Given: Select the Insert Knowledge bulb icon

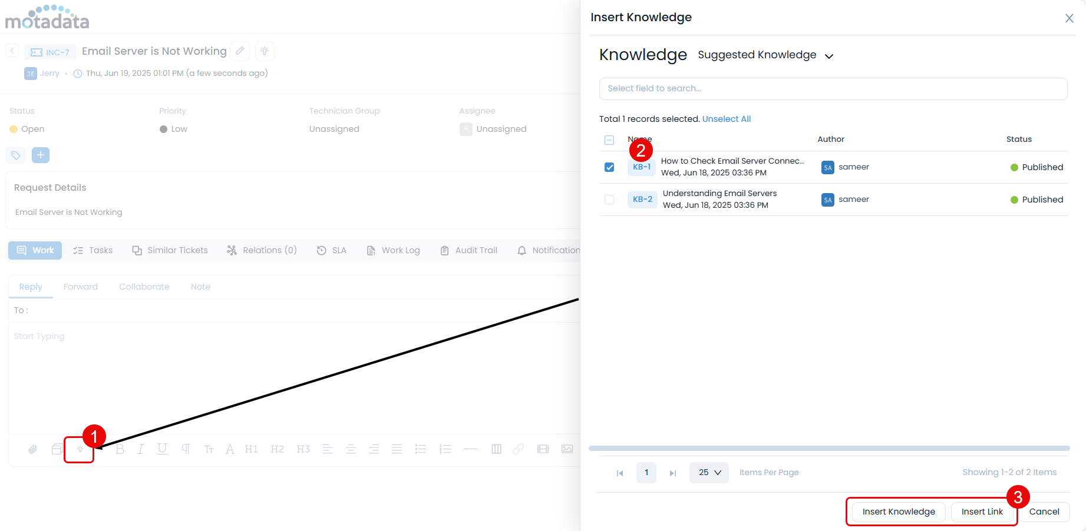Looking at the screenshot, I should pos(79,449).
